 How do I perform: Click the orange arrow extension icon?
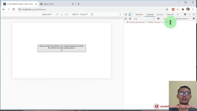[178, 10]
